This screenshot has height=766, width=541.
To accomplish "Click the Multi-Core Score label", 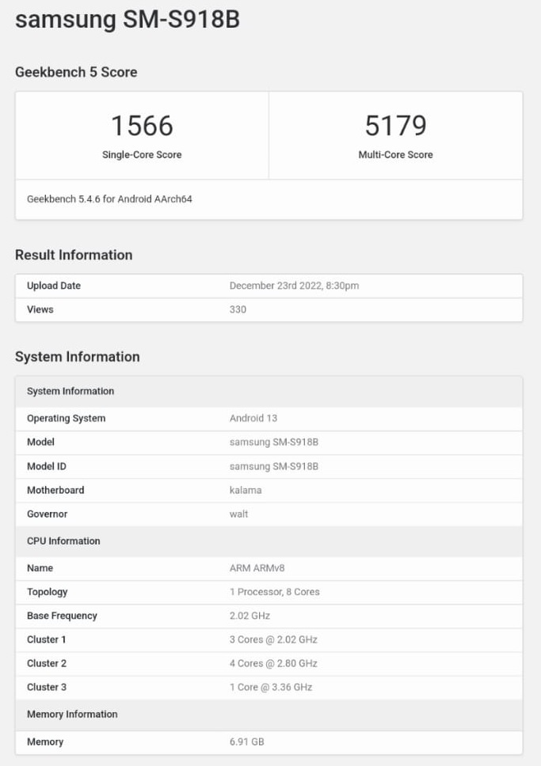I will [x=395, y=155].
